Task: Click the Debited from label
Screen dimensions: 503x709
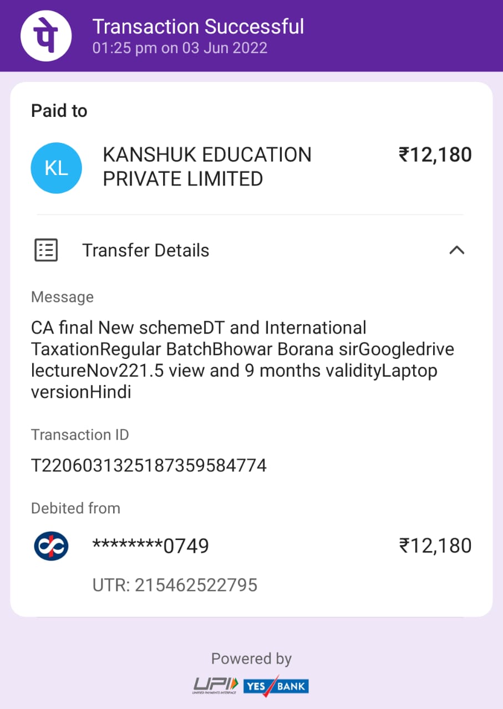Action: [75, 508]
